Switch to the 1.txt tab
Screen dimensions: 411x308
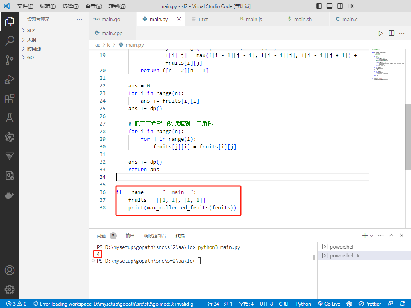(209, 19)
